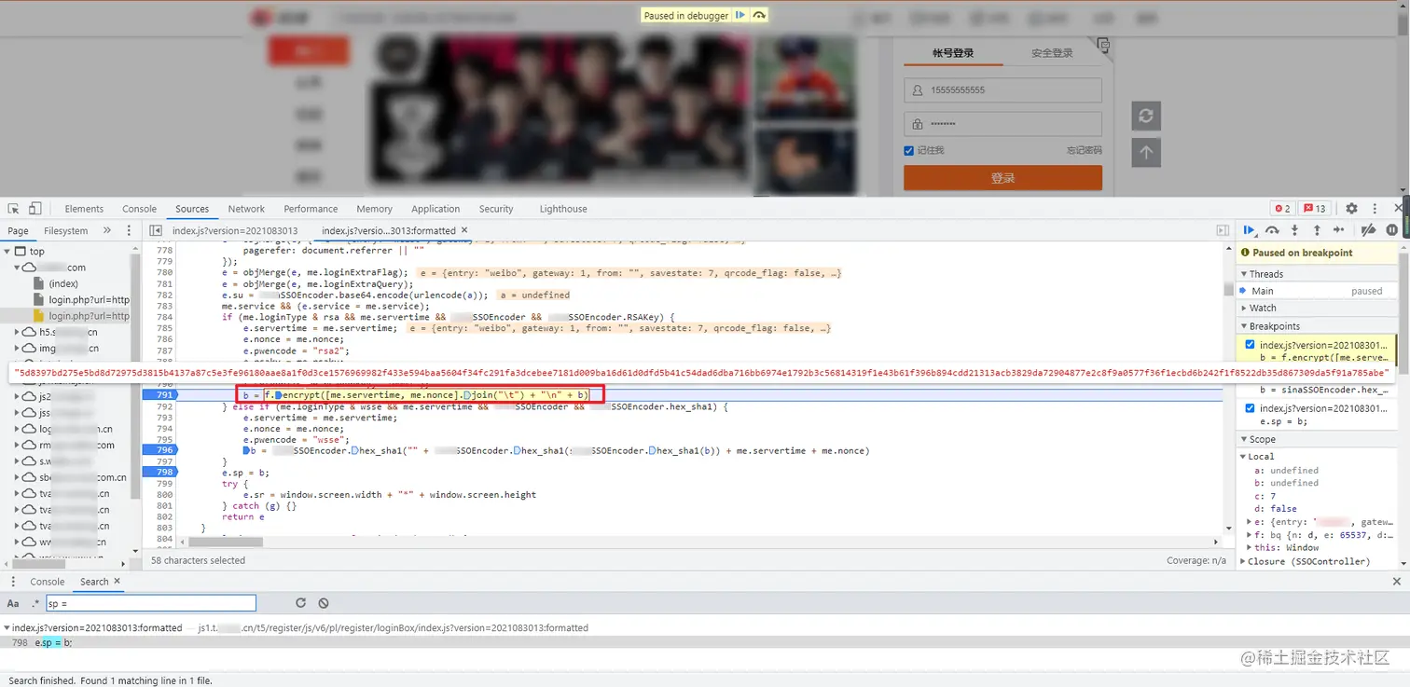Step over via Paused in debugger overlay
Screen dimensions: 1410x687
[760, 15]
